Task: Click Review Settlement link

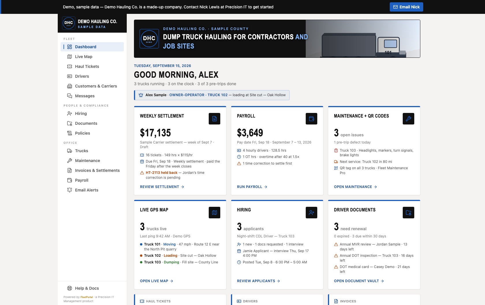Action: [x=162, y=187]
